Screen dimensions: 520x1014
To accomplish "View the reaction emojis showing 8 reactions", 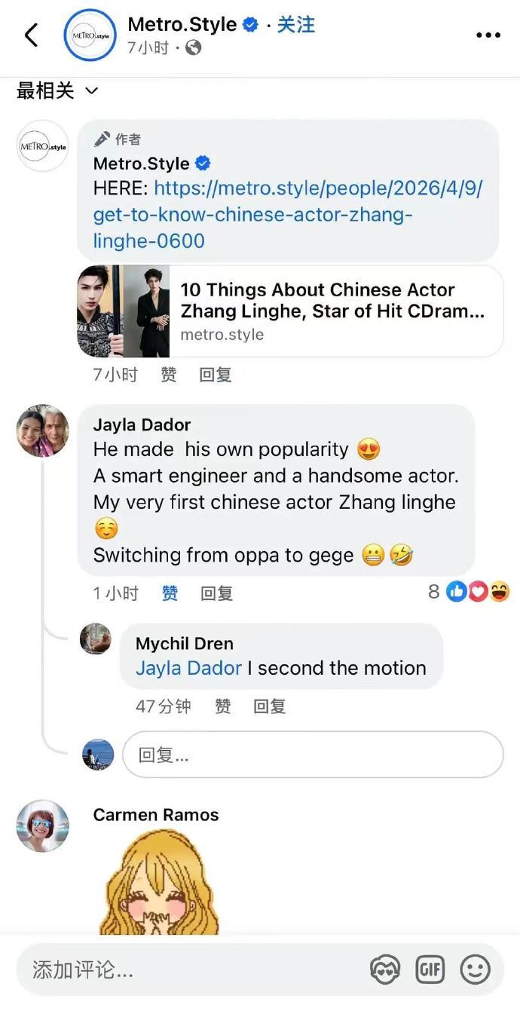I will point(468,592).
